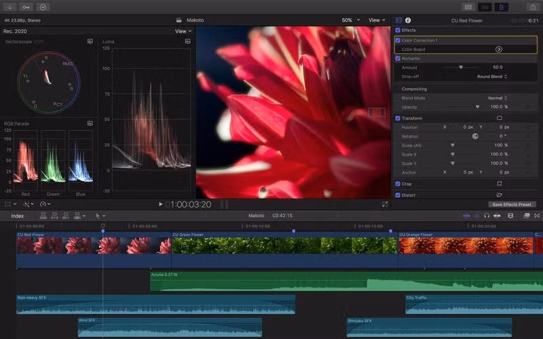Open the Blend Mode Normal dropdown
The height and width of the screenshot is (339, 543).
pos(498,98)
